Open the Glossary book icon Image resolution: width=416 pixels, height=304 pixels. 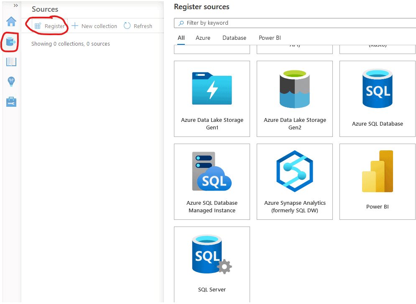coord(11,62)
